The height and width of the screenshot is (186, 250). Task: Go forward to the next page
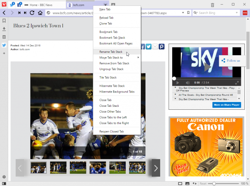12,13
